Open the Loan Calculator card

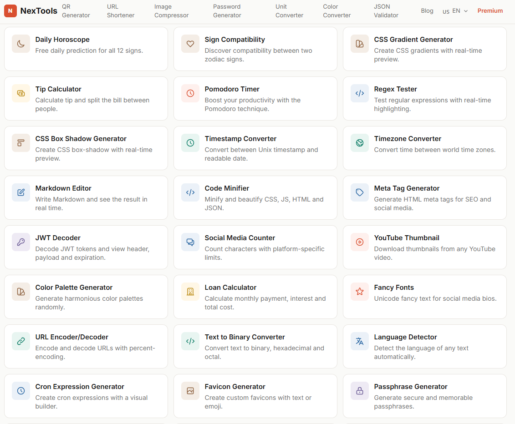(255, 297)
